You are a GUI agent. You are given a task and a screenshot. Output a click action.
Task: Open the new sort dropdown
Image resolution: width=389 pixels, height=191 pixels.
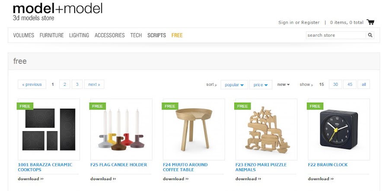coord(283,85)
